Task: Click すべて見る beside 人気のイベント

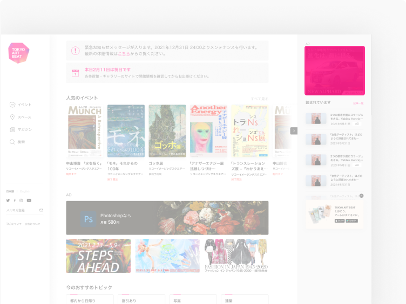Action: pos(259,99)
